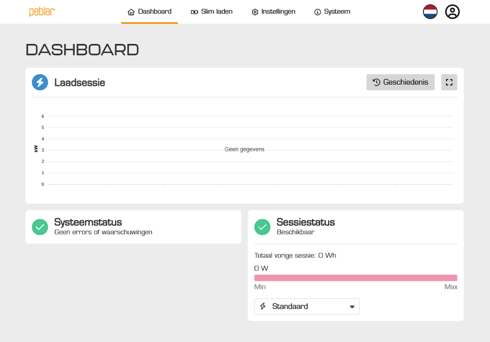Click the info icon next to Systeem

click(317, 12)
